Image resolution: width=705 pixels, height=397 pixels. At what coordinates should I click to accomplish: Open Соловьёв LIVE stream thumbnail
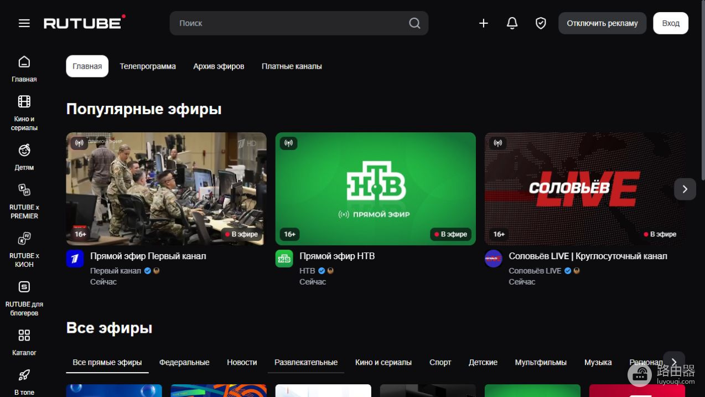tap(585, 189)
